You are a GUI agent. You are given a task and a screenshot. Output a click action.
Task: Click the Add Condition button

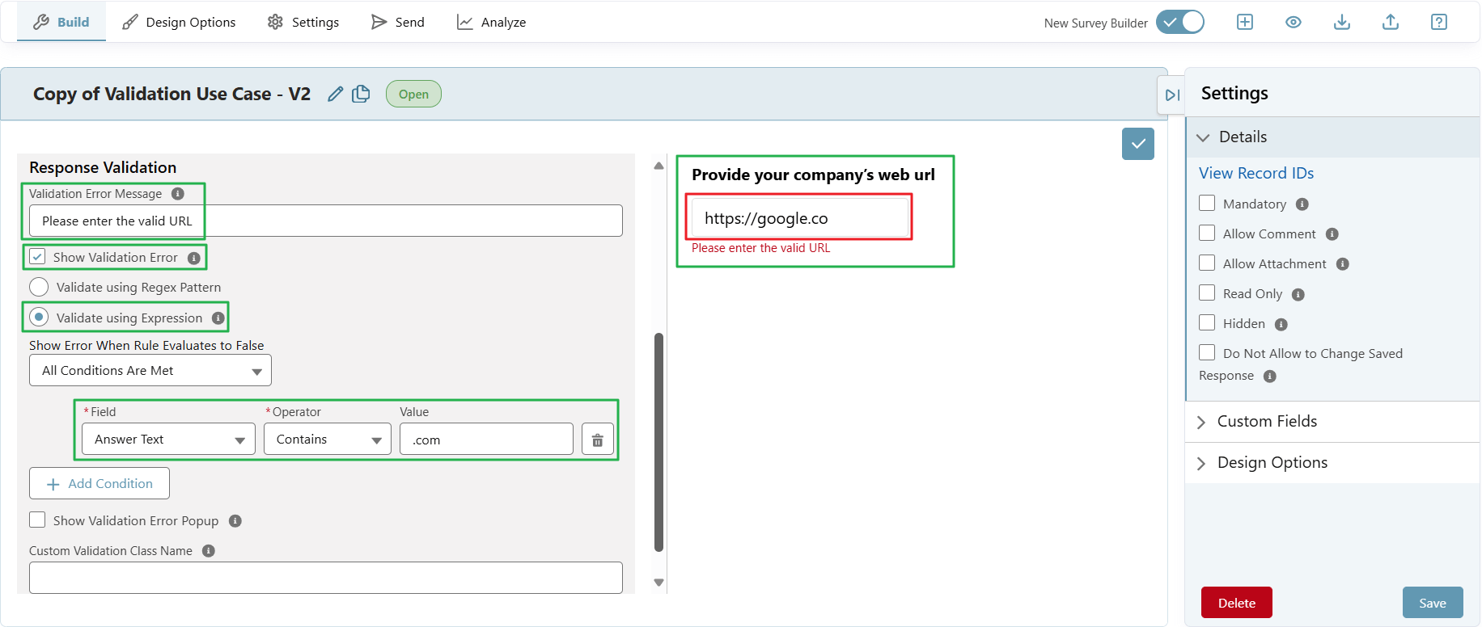click(100, 483)
